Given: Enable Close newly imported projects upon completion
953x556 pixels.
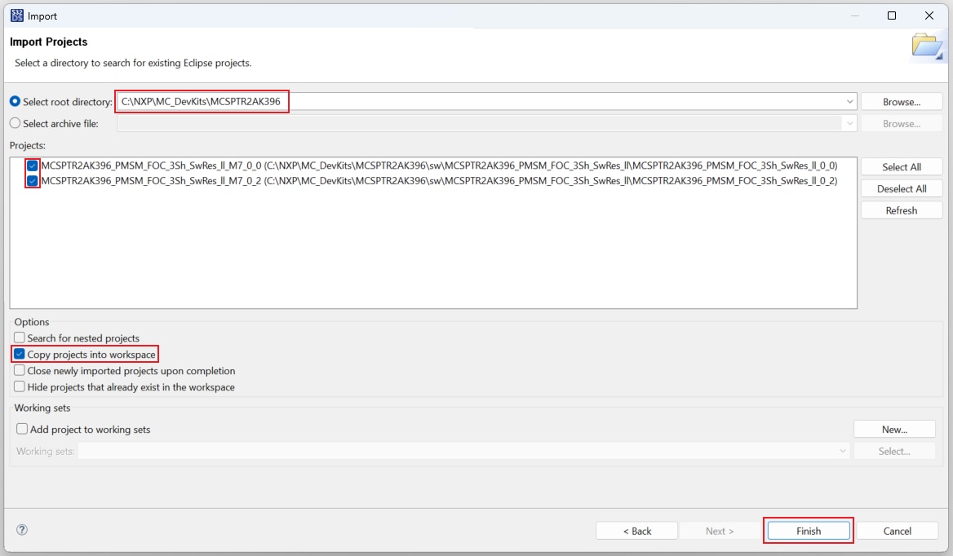Looking at the screenshot, I should [x=20, y=371].
